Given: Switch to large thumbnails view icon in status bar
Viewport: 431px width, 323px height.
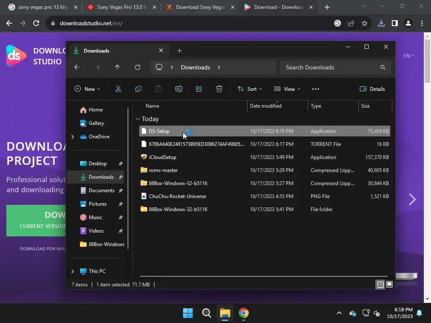Looking at the screenshot, I should (389, 285).
